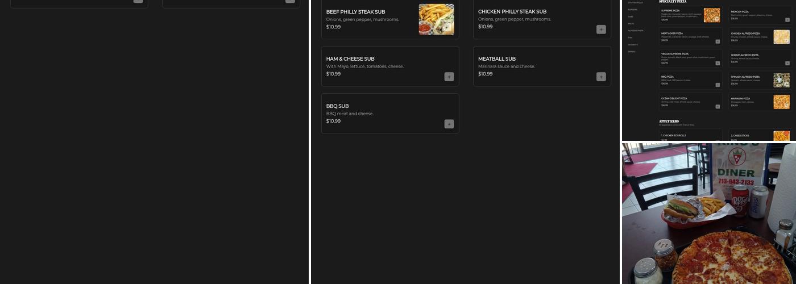Select the Meatball Sub title
The image size is (796, 284).
[497, 59]
